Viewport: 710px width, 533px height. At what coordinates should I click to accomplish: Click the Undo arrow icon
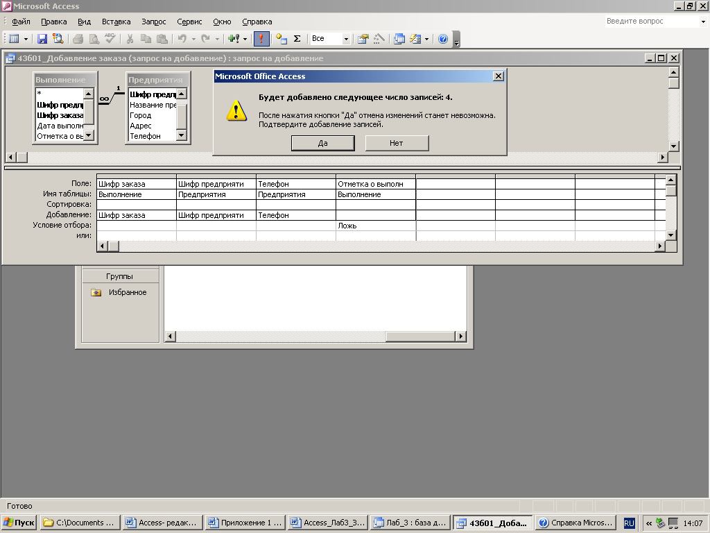pos(182,39)
